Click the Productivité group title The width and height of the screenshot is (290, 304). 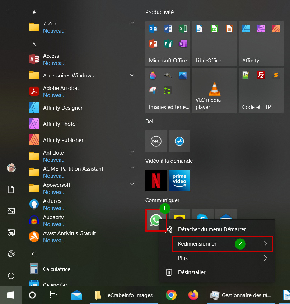pos(159,12)
